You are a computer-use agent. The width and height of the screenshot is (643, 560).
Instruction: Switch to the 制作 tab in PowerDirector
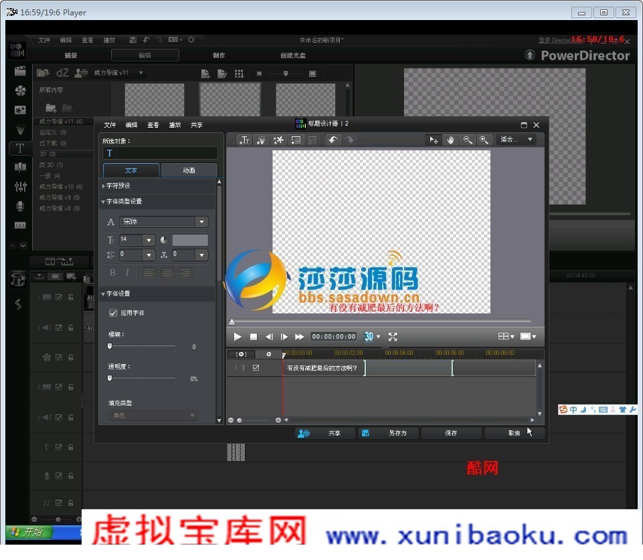[219, 55]
